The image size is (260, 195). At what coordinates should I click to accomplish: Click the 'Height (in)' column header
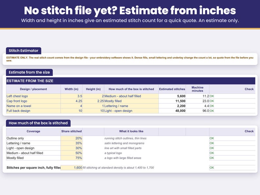[93, 89]
